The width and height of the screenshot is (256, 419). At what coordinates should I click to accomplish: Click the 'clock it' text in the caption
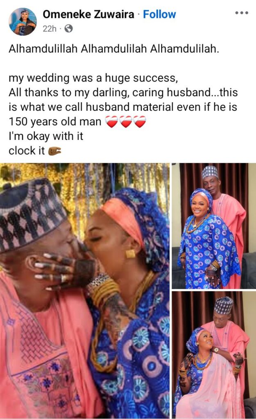point(27,151)
